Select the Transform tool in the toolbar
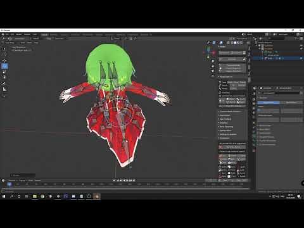The height and width of the screenshot is (228, 304). click(x=4, y=77)
